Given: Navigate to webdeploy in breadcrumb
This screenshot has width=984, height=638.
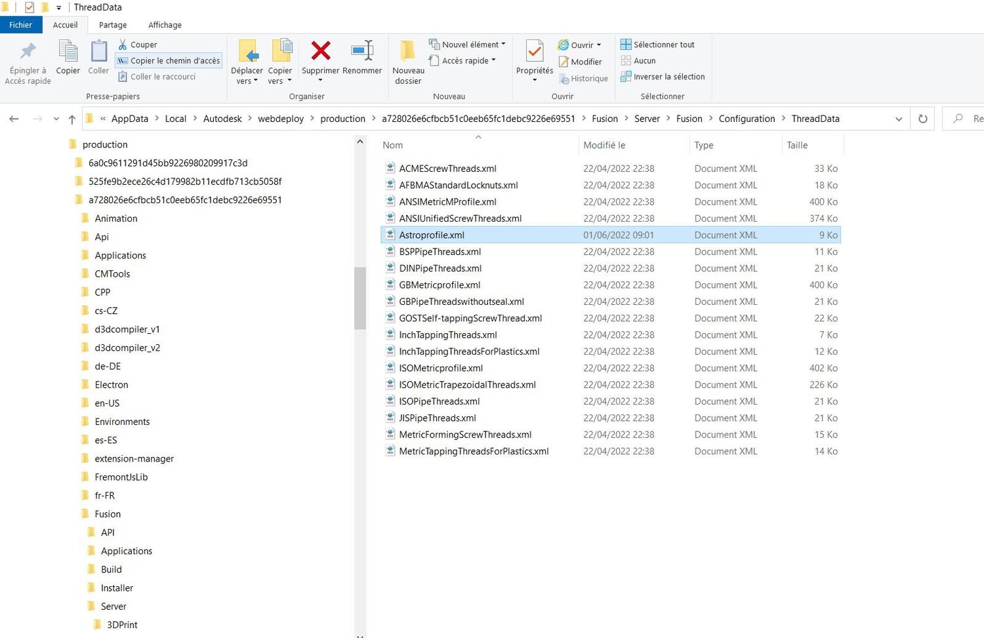Looking at the screenshot, I should pos(281,119).
